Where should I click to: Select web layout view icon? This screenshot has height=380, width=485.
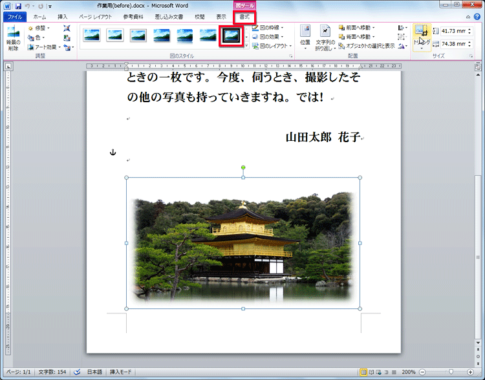(378, 372)
